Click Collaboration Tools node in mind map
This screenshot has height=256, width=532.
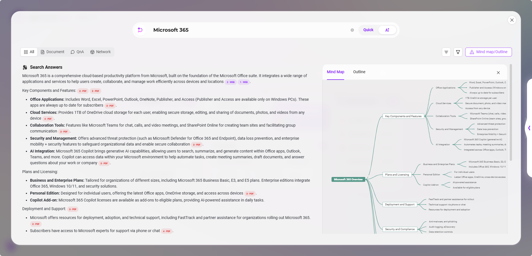pos(445,116)
